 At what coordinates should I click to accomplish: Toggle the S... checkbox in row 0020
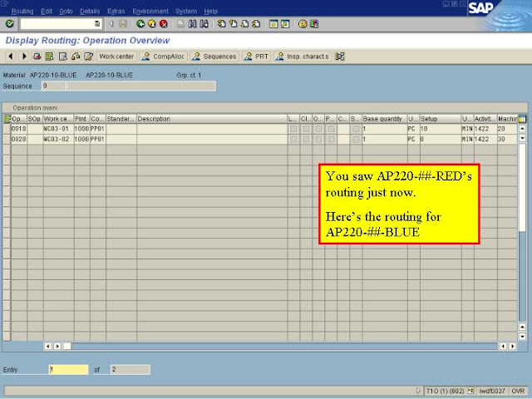click(x=356, y=139)
